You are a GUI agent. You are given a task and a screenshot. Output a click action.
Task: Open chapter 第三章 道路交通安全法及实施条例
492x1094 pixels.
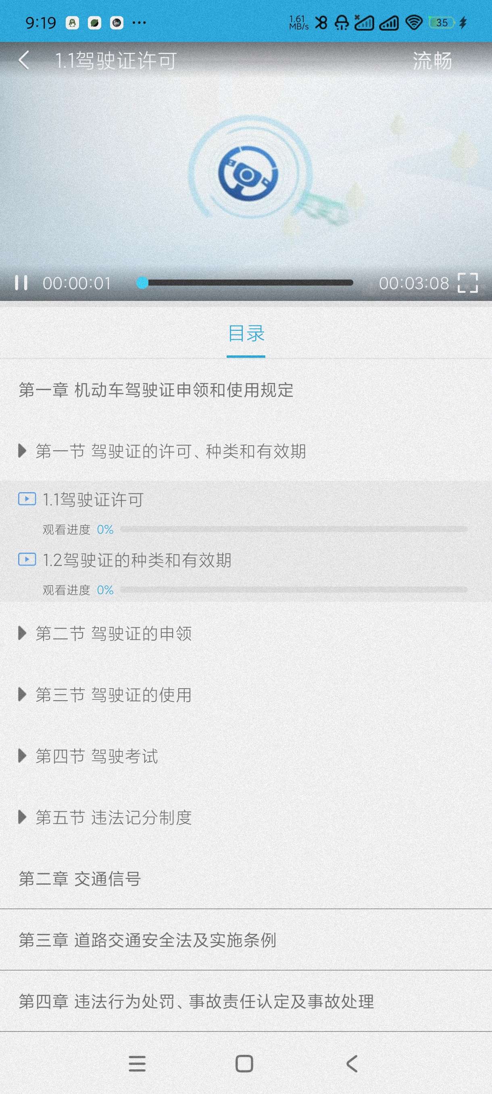point(147,940)
